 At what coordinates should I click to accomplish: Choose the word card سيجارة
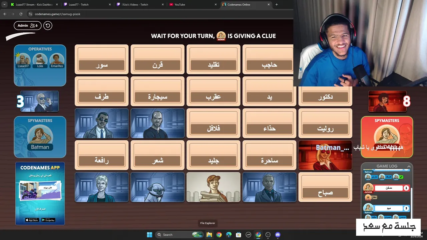[x=157, y=91]
